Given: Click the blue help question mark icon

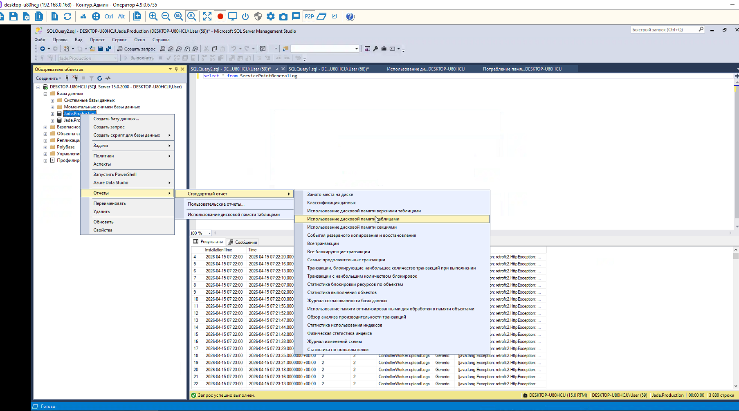Looking at the screenshot, I should point(350,16).
